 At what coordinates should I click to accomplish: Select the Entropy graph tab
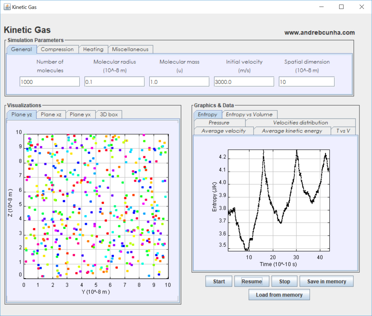click(208, 115)
